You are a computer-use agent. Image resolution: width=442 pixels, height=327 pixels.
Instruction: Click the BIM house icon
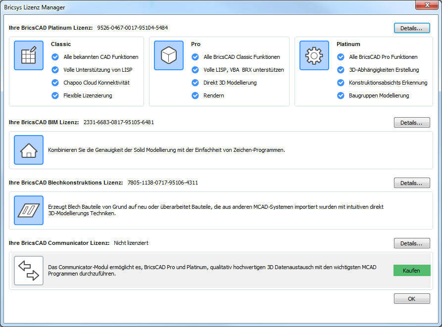(x=29, y=150)
